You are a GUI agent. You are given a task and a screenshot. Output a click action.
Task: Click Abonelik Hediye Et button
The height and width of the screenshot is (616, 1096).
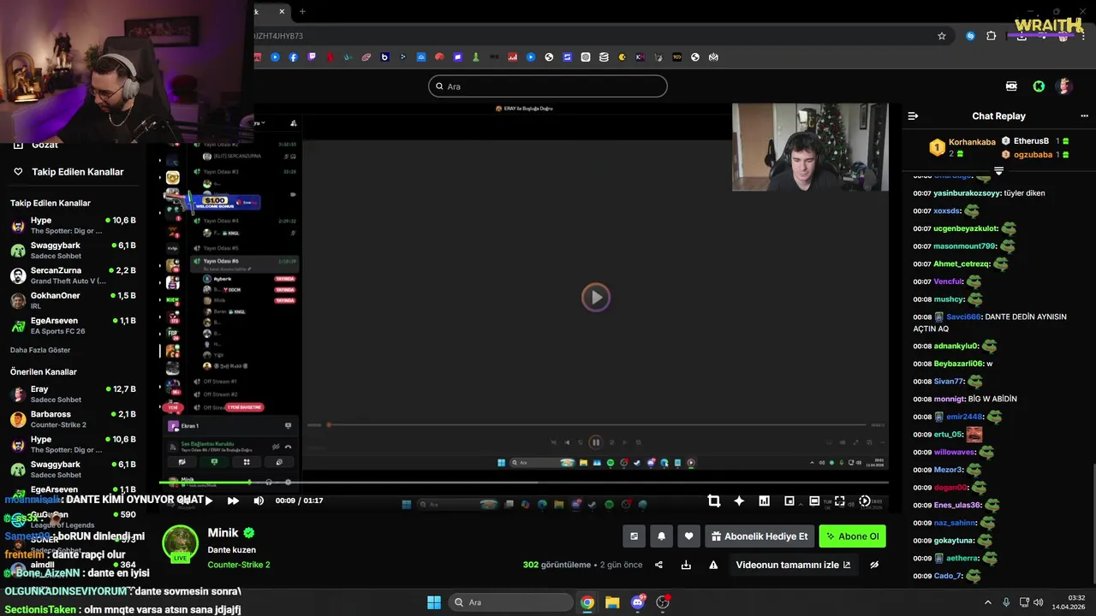click(x=759, y=536)
